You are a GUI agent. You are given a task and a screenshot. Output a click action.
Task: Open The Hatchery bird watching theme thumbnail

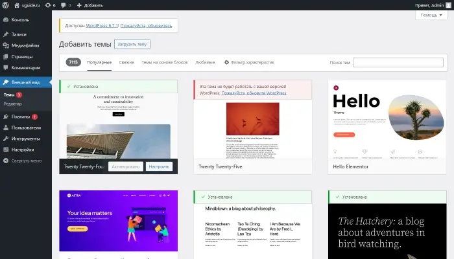coord(387,231)
